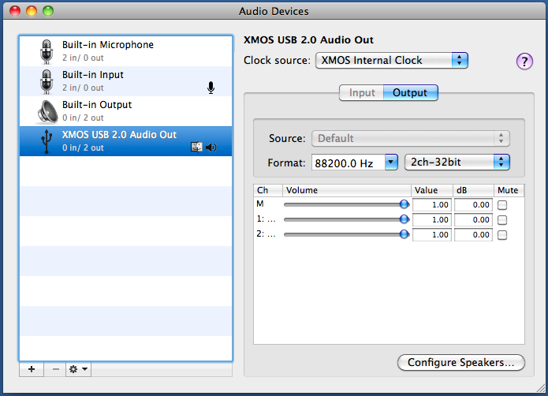
Task: Toggle mute checkbox for channel 1
Action: point(502,220)
